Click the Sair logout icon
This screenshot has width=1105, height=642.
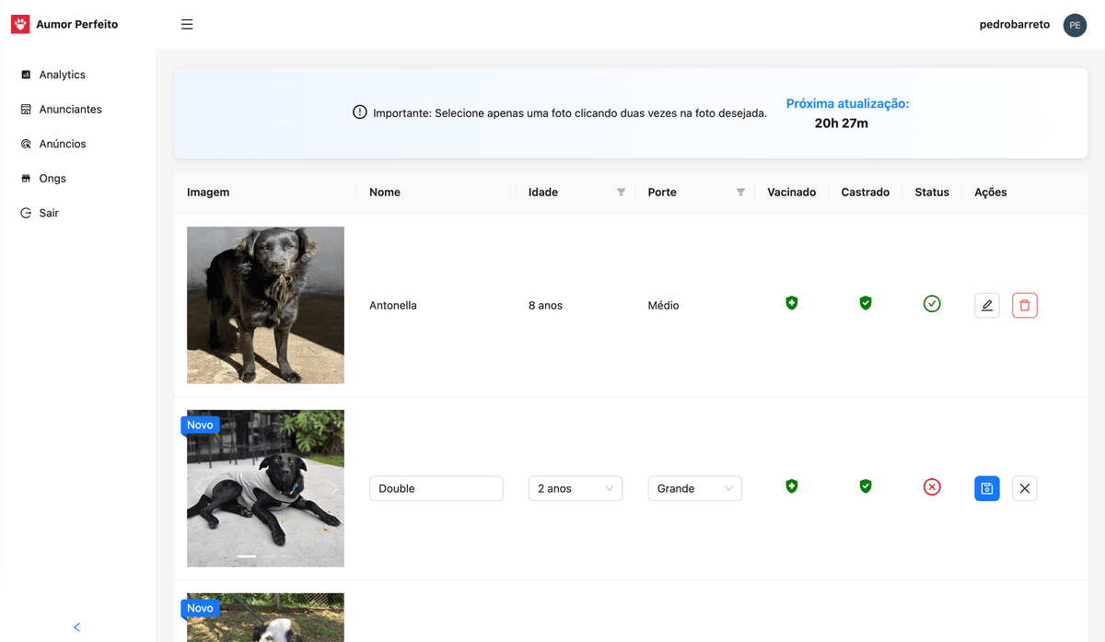tap(26, 213)
